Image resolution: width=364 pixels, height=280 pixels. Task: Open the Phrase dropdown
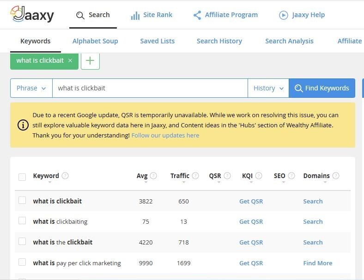(x=31, y=88)
